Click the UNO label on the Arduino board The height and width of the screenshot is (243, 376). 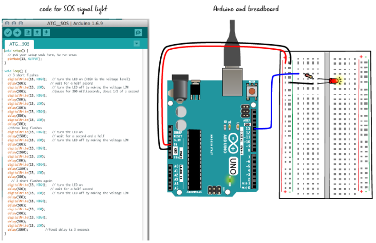[x=233, y=166]
